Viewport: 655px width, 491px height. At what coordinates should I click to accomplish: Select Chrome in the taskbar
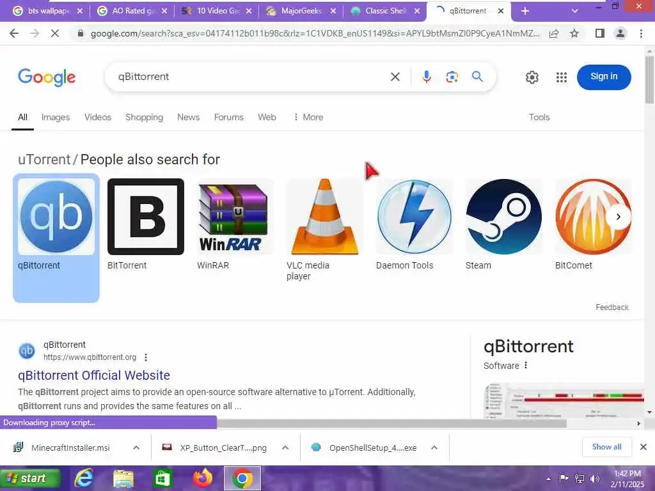pos(242,478)
